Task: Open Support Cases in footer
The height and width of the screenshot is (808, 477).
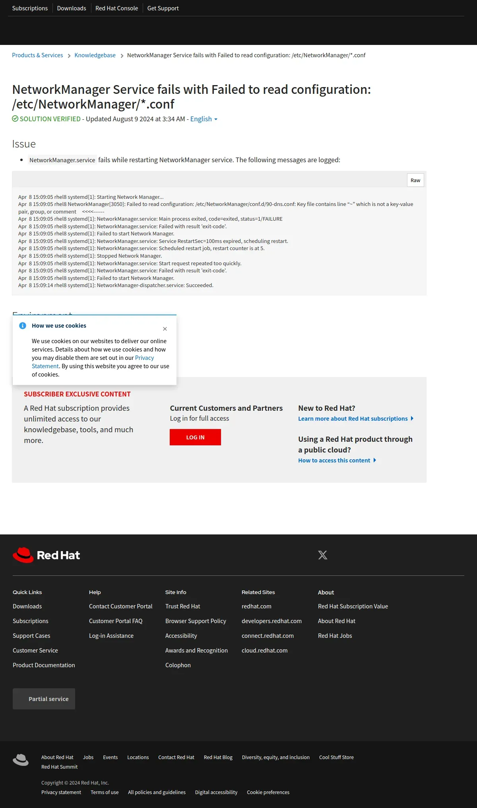Action: pos(31,636)
